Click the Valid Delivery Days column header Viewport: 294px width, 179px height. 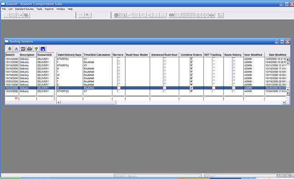(x=69, y=55)
